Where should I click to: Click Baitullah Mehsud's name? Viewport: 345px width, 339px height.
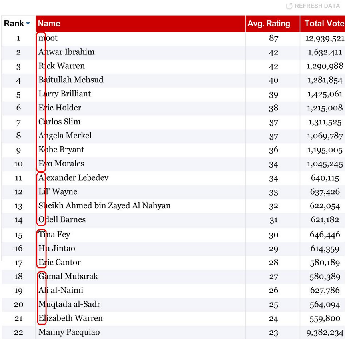[x=71, y=80]
